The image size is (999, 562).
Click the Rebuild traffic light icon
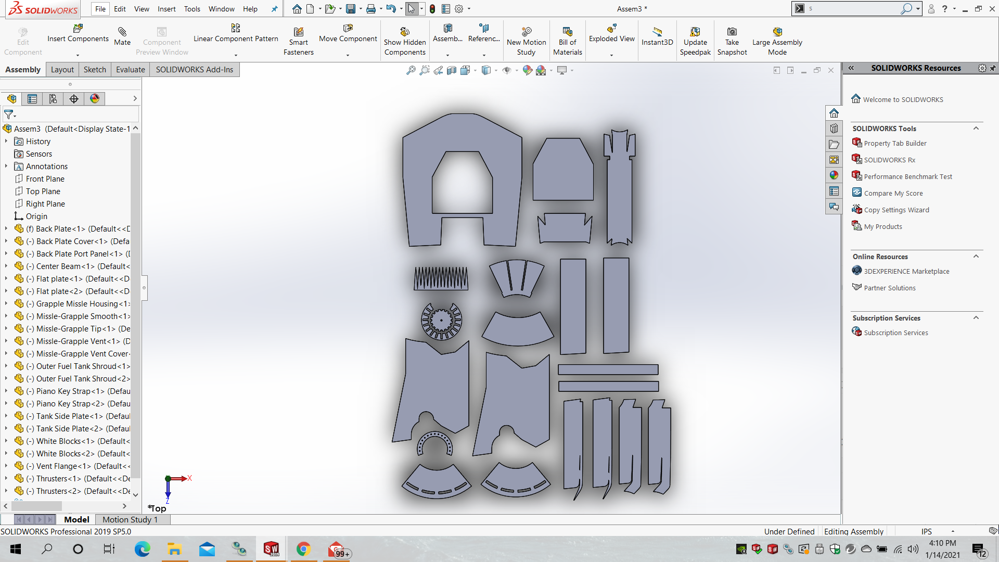pyautogui.click(x=432, y=9)
